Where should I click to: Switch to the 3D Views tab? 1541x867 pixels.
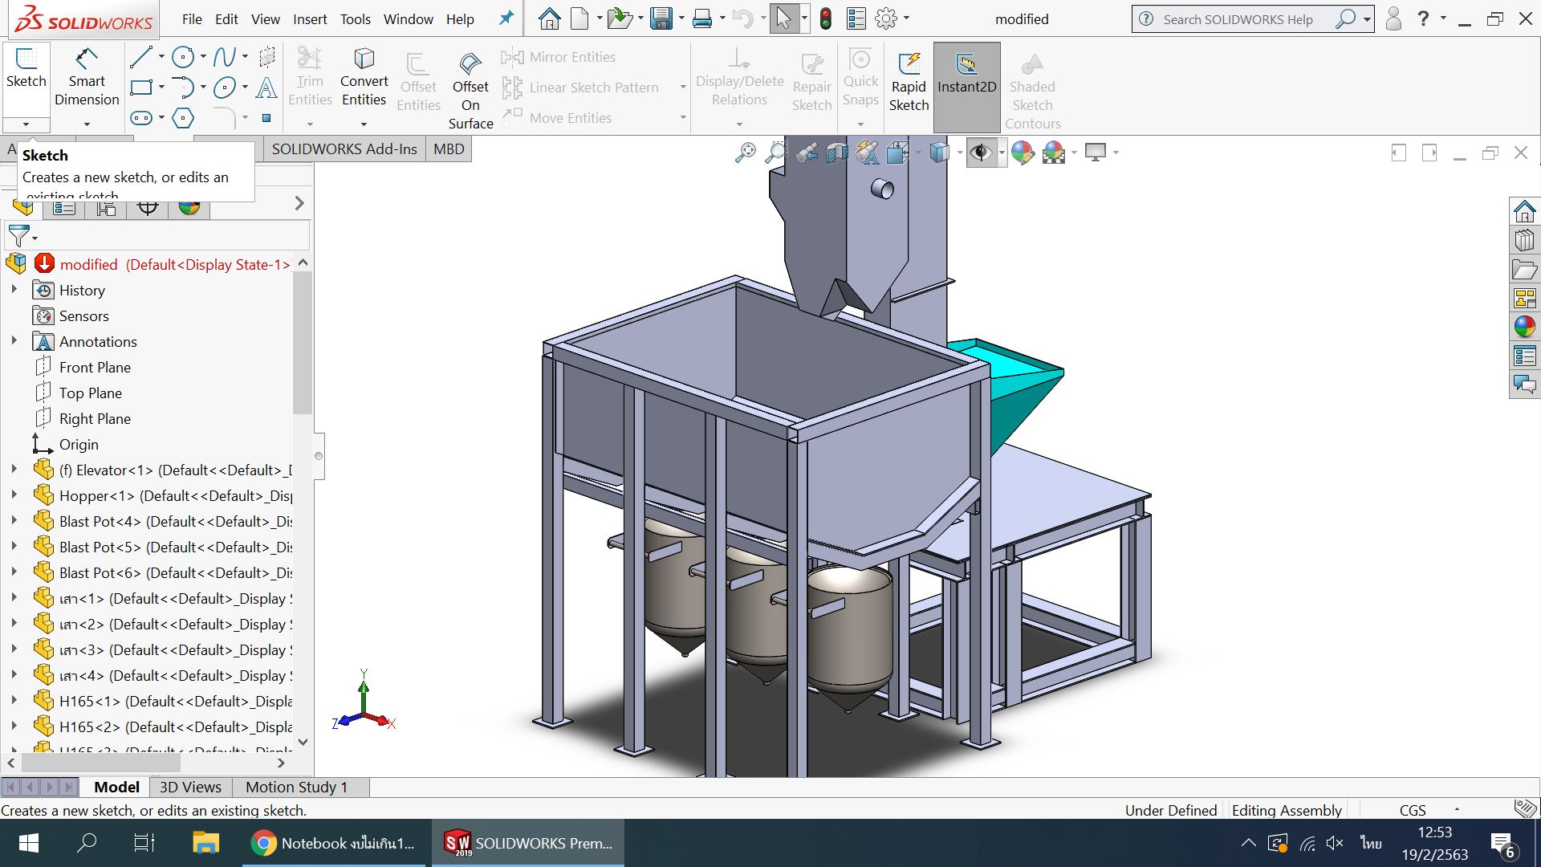click(190, 787)
